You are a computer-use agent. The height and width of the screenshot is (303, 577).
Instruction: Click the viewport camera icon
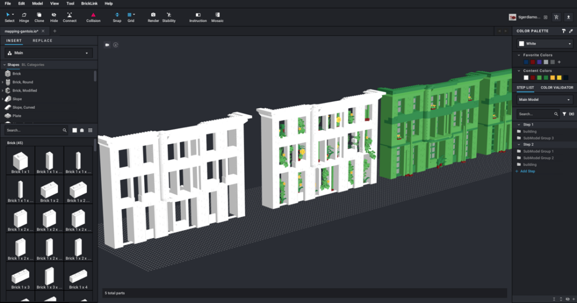pyautogui.click(x=108, y=45)
